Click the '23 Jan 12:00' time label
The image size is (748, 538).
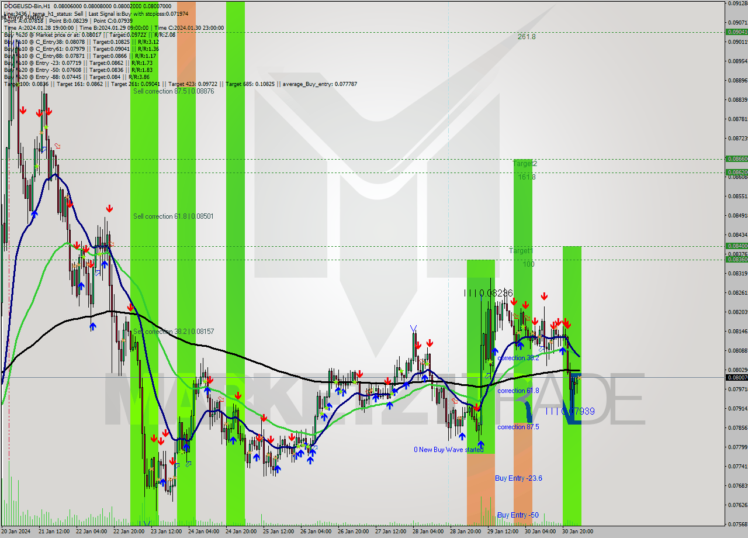165,532
